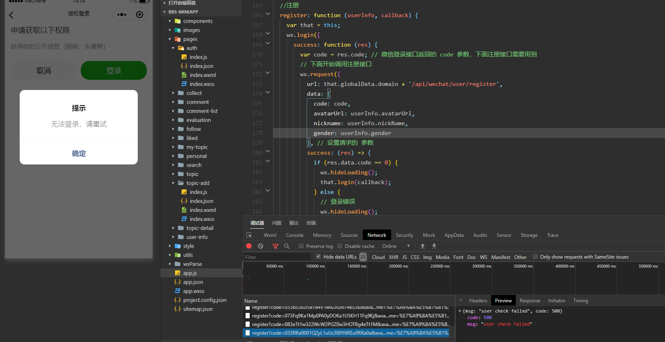Clear the network log
Screen dimensions: 665x342
pyautogui.click(x=260, y=246)
